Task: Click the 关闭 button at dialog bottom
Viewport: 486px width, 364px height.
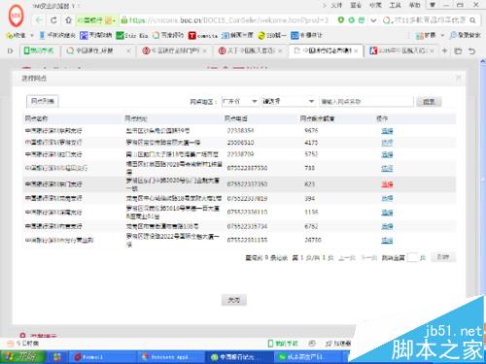Action: 234,300
